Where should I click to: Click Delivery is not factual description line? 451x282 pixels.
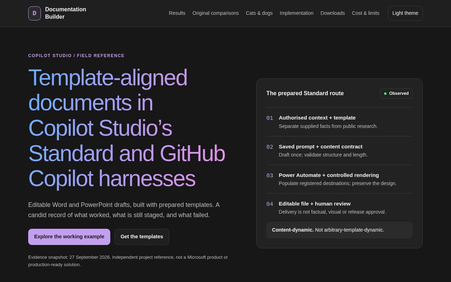332,212
